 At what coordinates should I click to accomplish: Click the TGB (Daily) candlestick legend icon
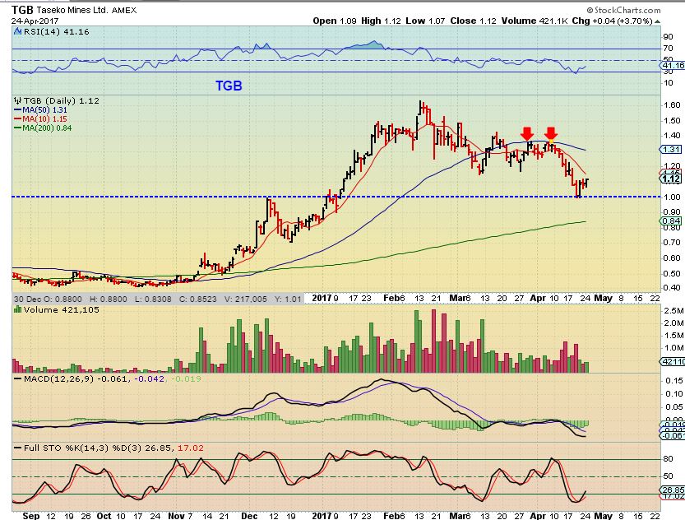(17, 100)
